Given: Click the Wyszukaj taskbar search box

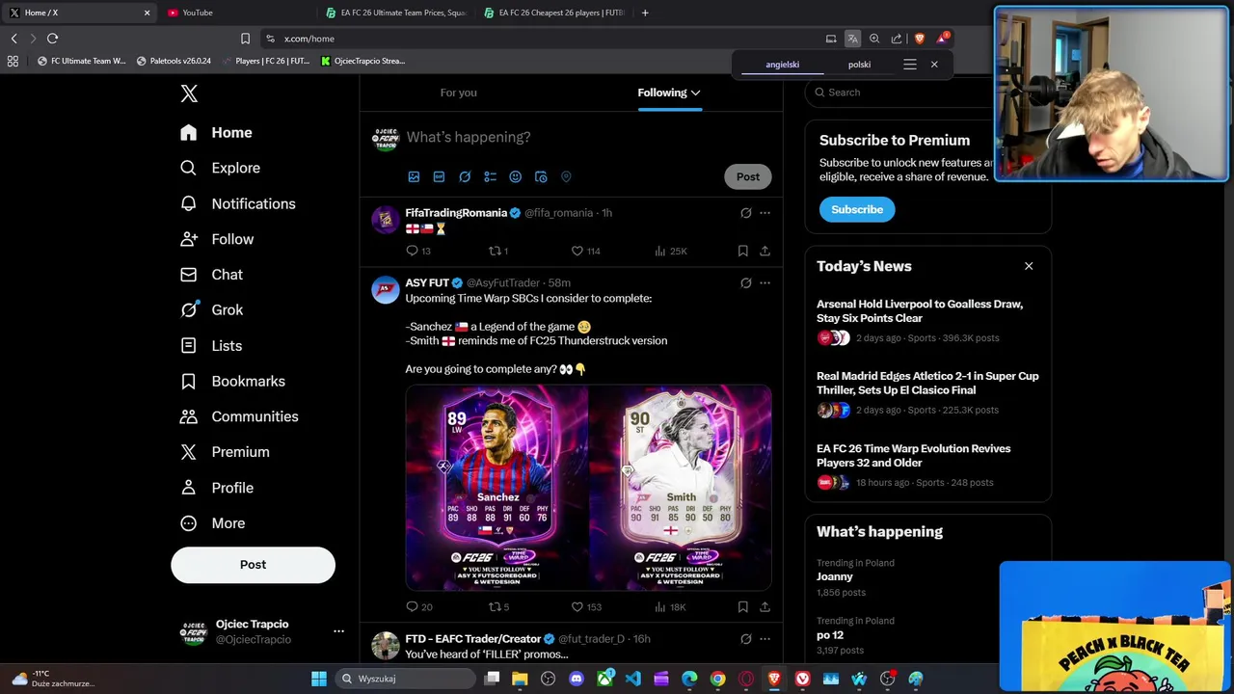Looking at the screenshot, I should (x=406, y=679).
